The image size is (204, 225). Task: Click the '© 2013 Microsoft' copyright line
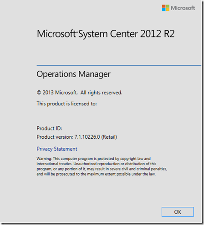coord(79,93)
